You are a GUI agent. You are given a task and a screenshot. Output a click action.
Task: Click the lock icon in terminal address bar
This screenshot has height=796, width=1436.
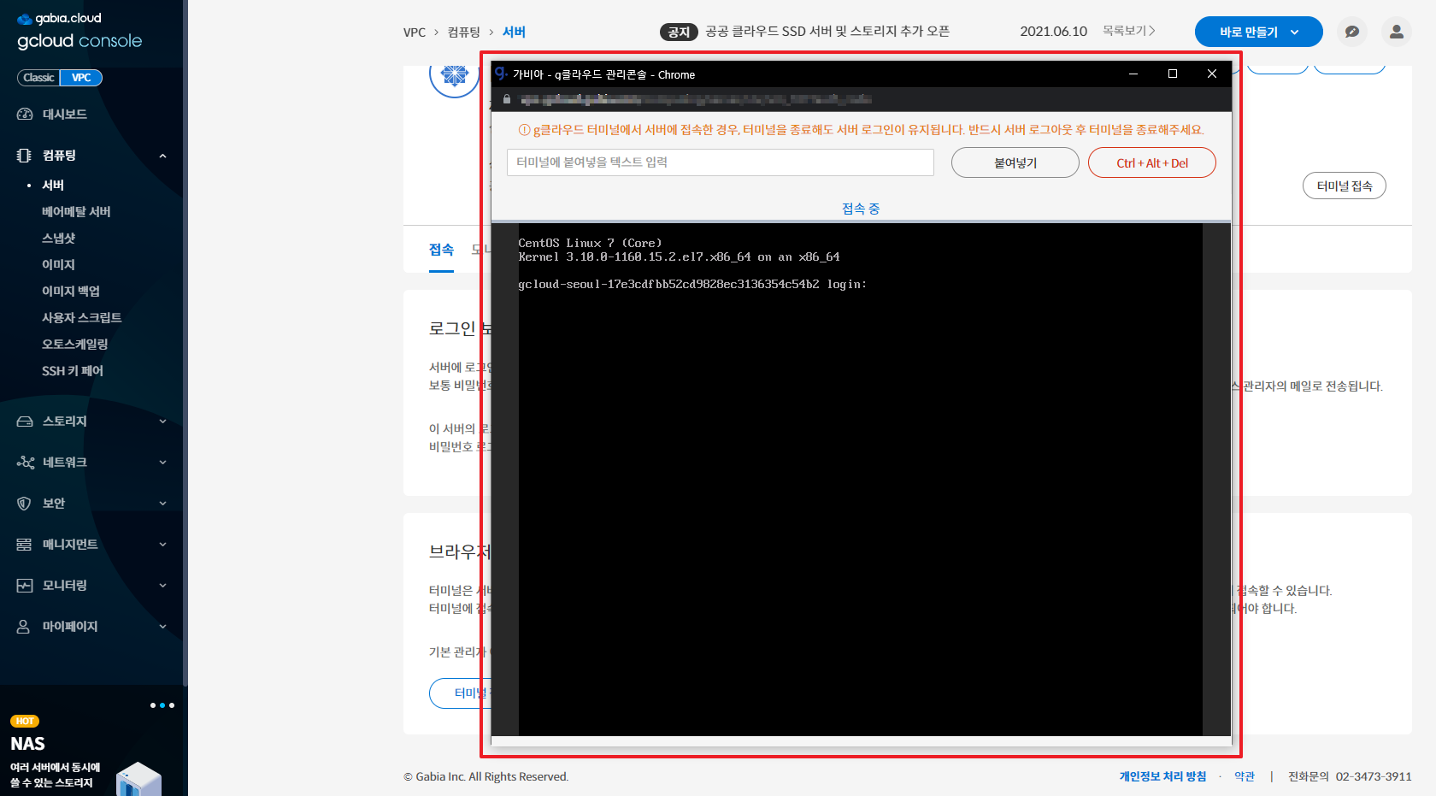(x=507, y=99)
